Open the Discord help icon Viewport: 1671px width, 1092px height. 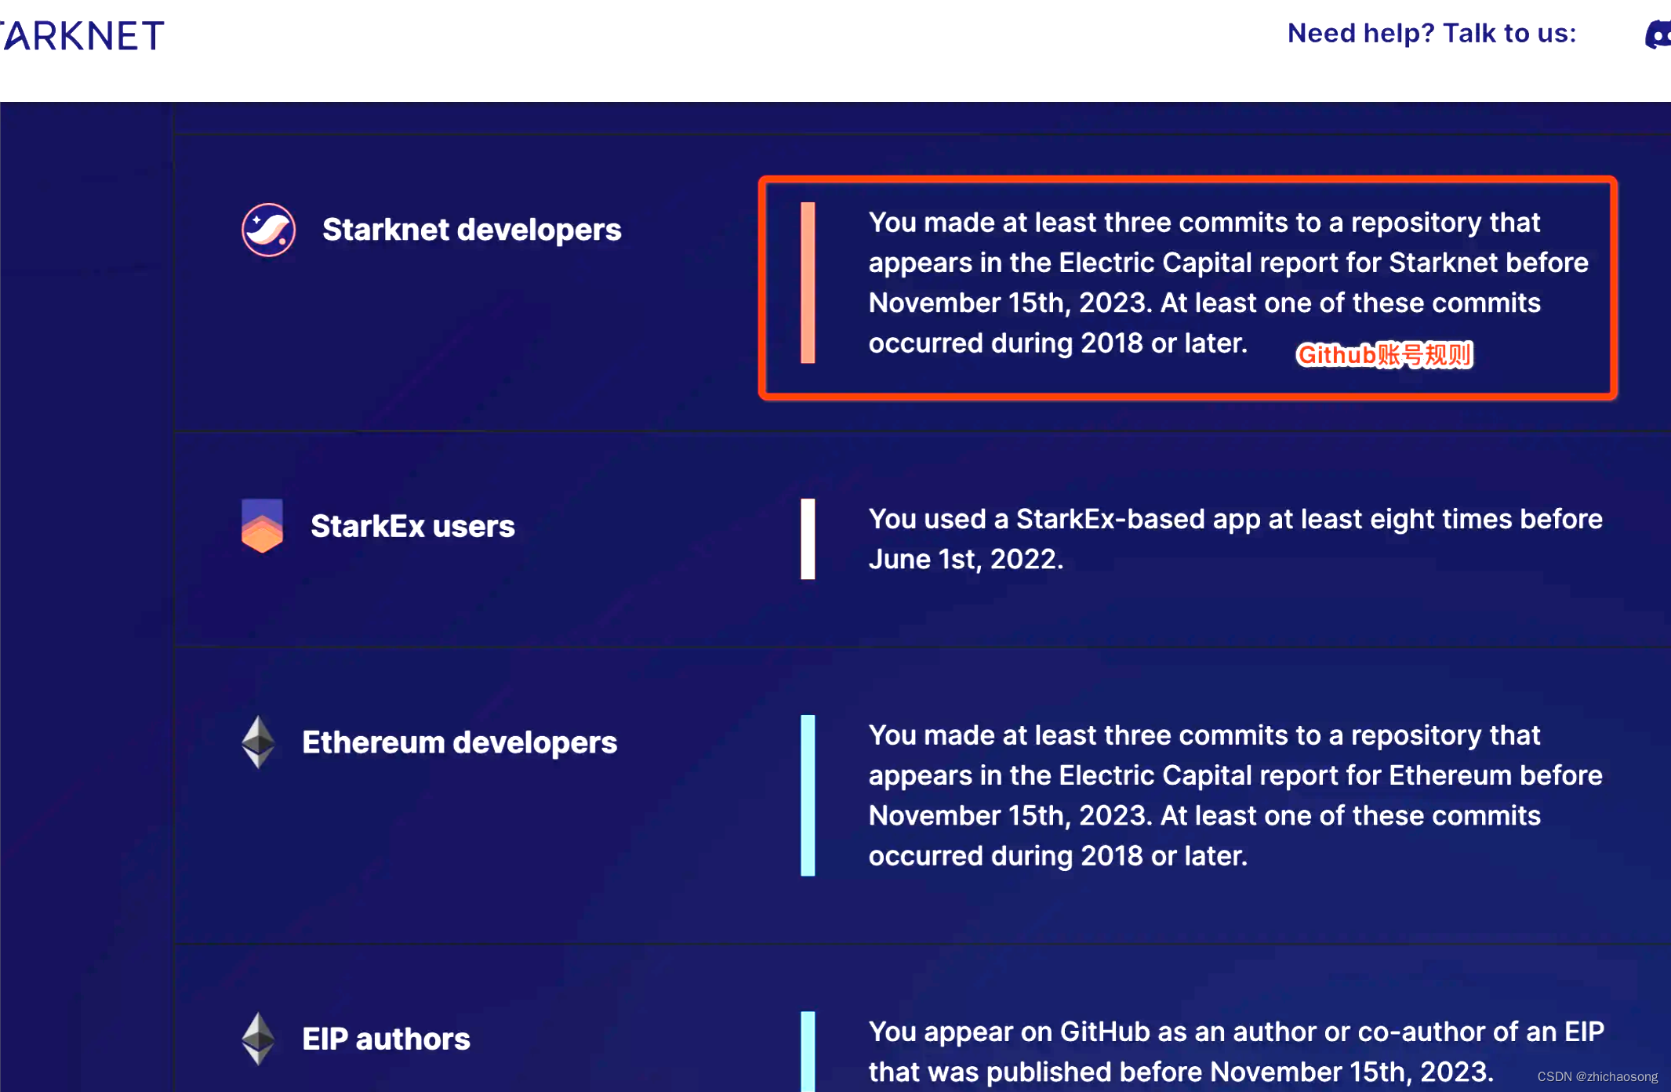pos(1658,35)
